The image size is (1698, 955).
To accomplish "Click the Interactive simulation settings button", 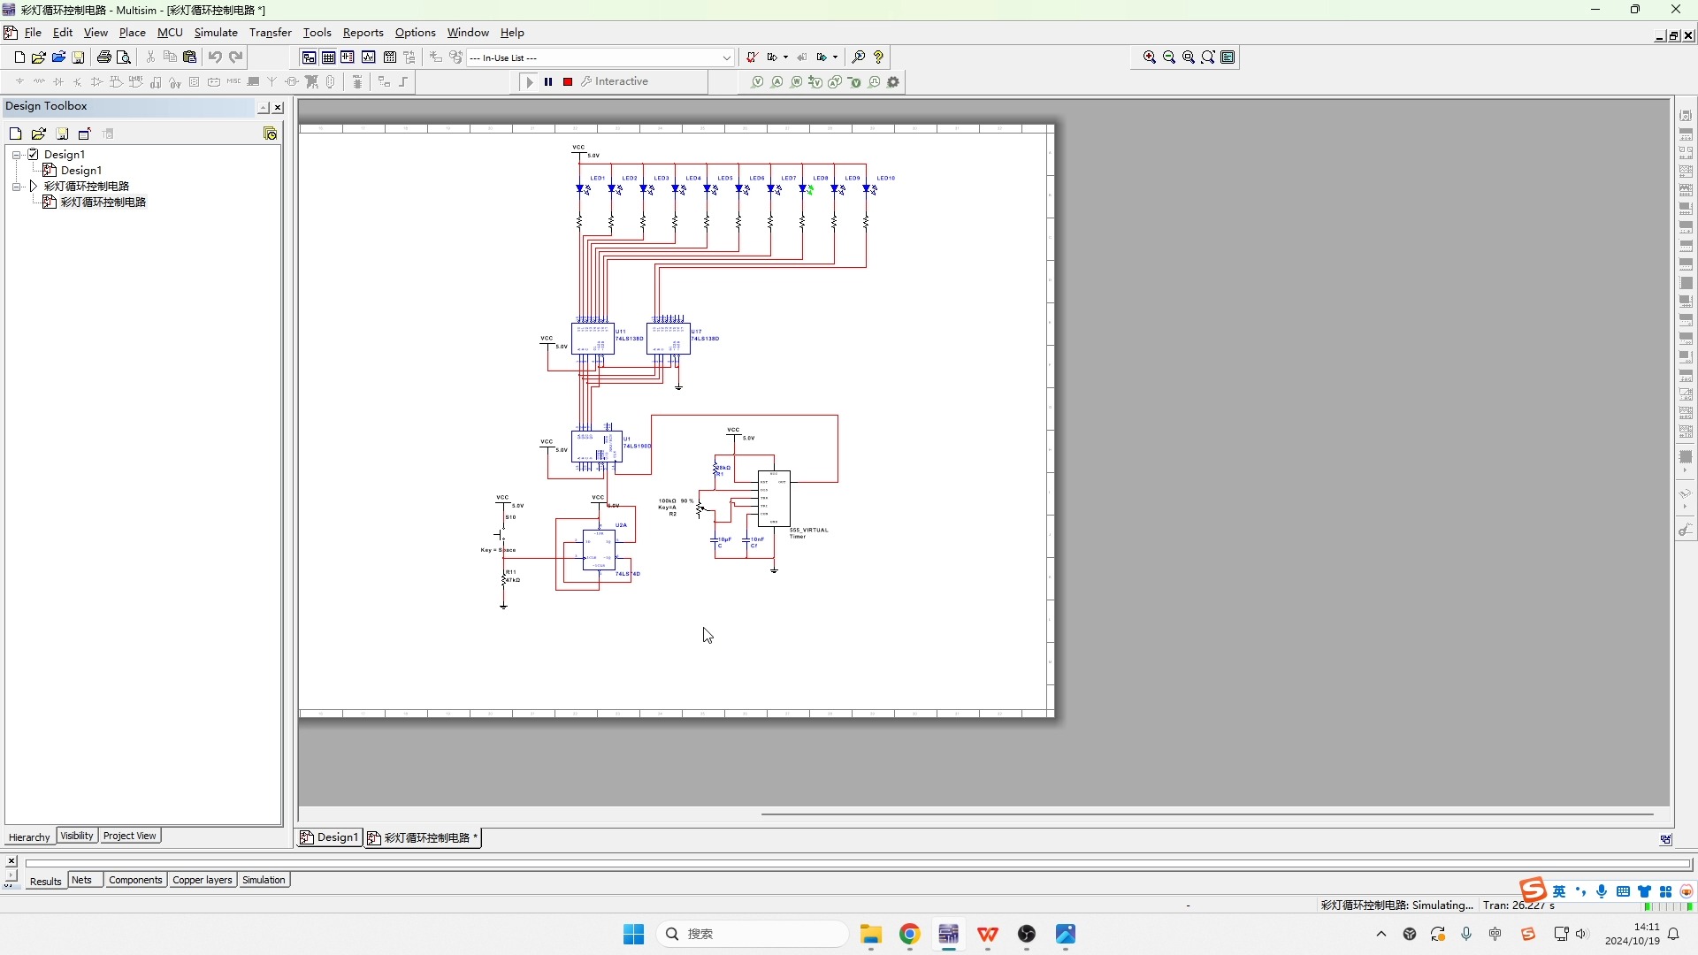I will 616,81.
